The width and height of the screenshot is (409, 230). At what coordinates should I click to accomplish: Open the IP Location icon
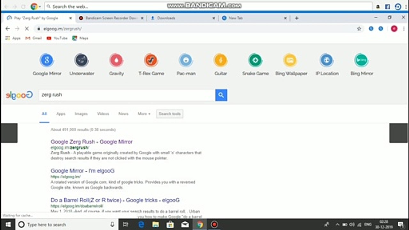[x=327, y=60]
